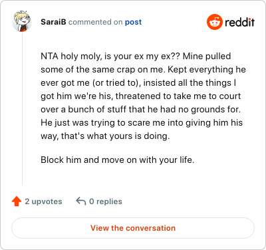
Task: Click the line "some of the same crap"
Action: coord(143,70)
